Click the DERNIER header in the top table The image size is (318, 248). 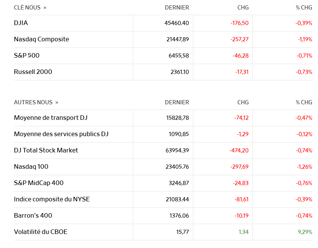coord(177,8)
